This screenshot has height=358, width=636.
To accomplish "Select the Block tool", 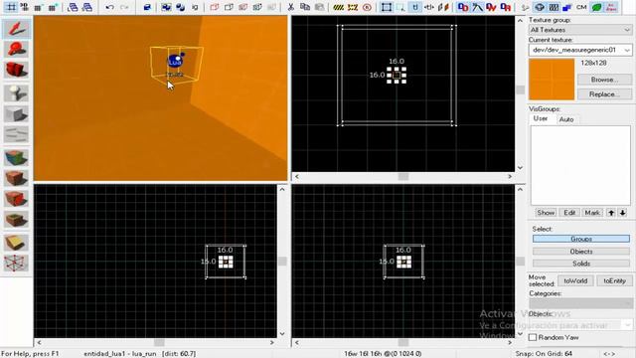I will (16, 114).
